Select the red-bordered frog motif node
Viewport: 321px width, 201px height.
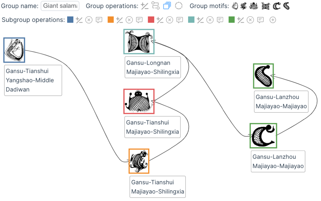pos(139,101)
